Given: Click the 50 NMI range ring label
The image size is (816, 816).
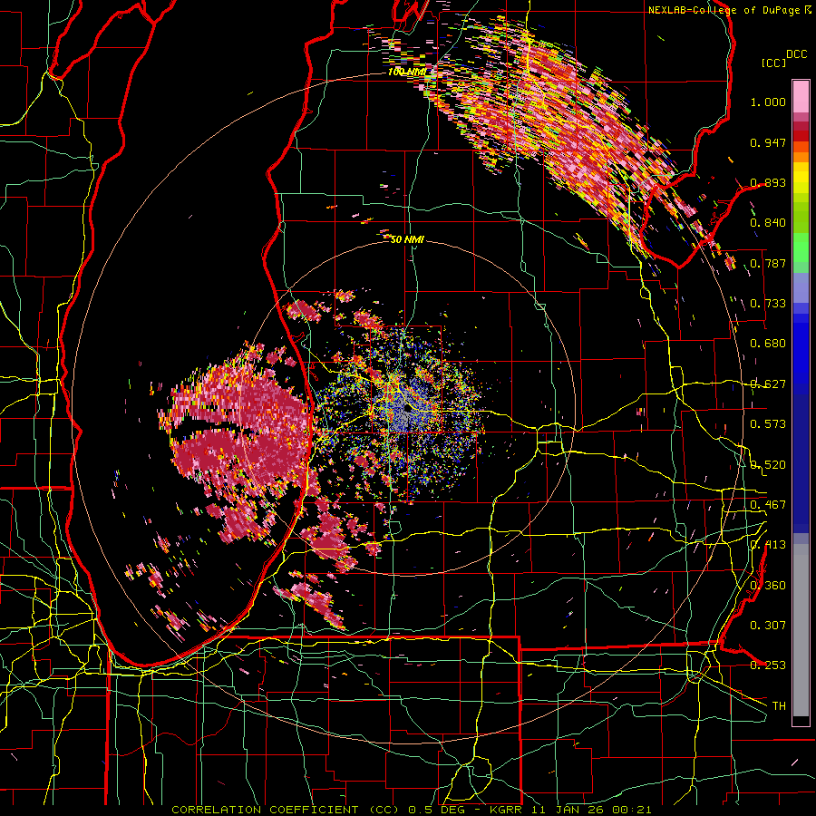Looking at the screenshot, I should 407,239.
